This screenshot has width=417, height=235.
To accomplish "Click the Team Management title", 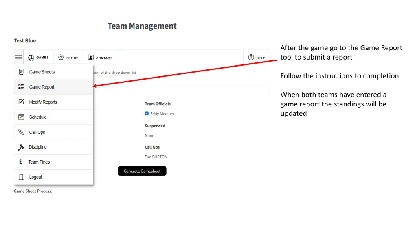I will tap(142, 26).
